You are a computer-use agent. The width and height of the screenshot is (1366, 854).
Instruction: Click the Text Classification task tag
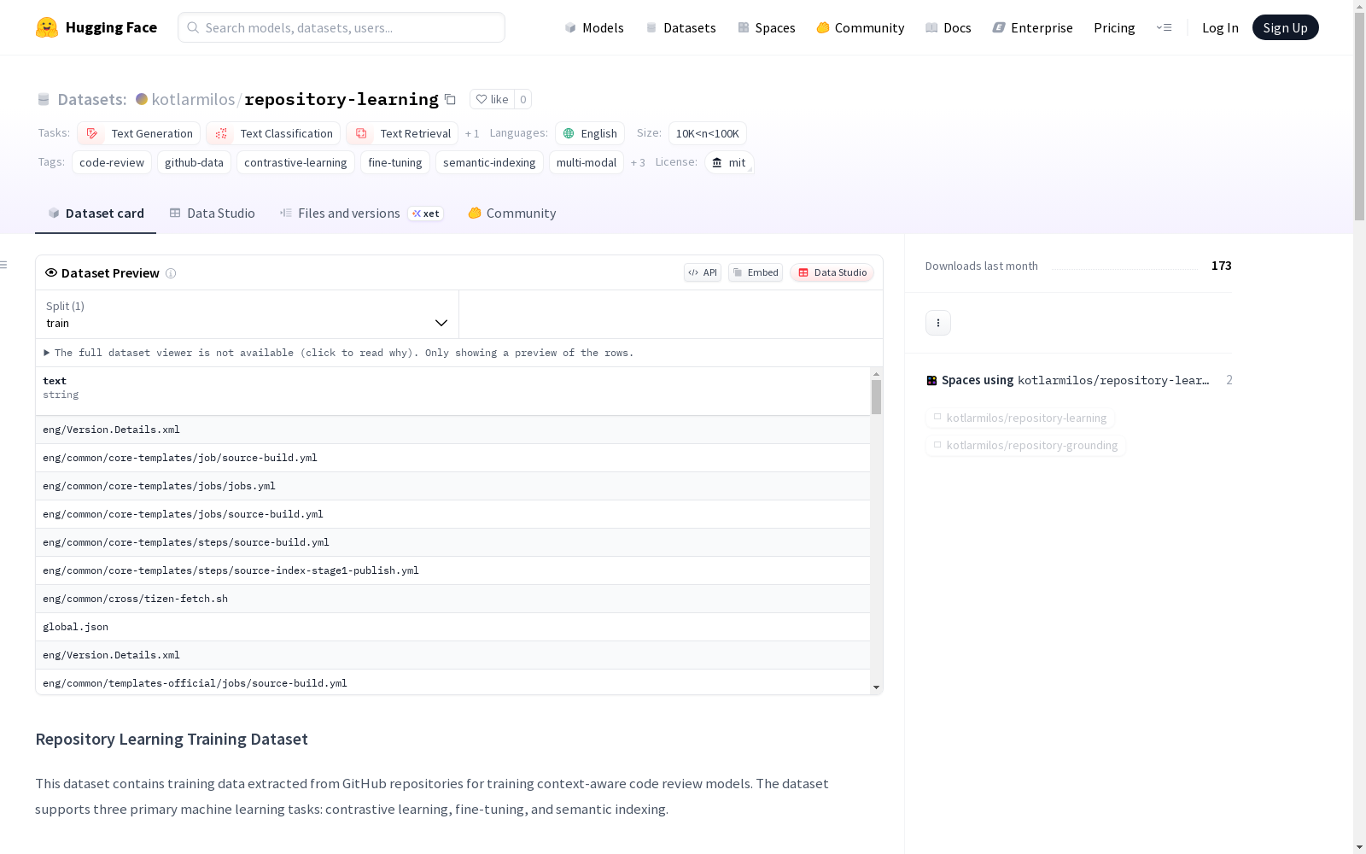pyautogui.click(x=273, y=133)
